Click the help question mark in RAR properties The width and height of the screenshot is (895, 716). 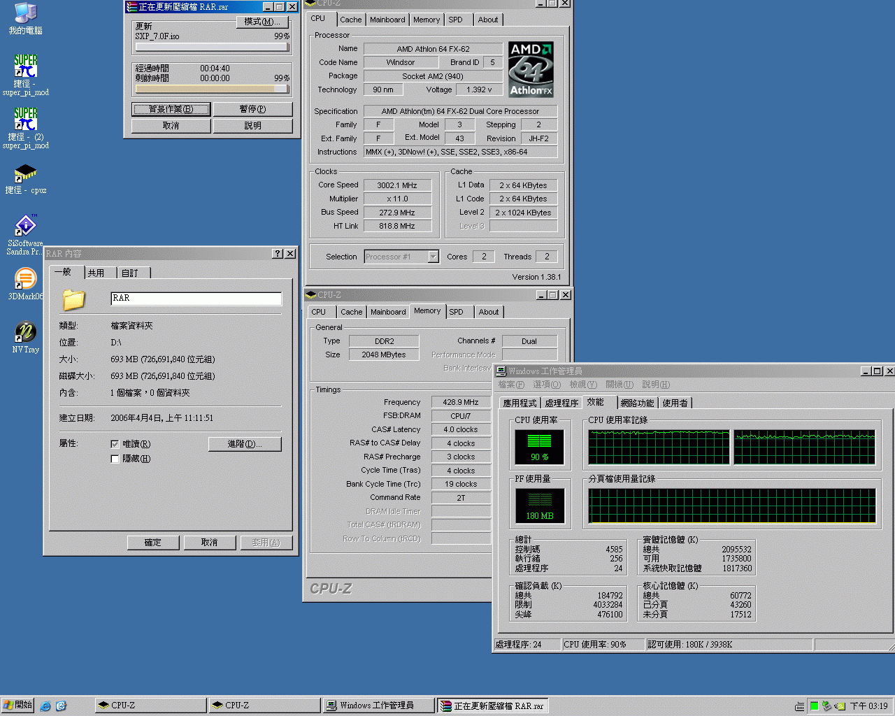[x=278, y=254]
